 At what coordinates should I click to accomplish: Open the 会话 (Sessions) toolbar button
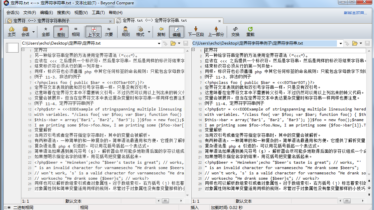[25, 31]
